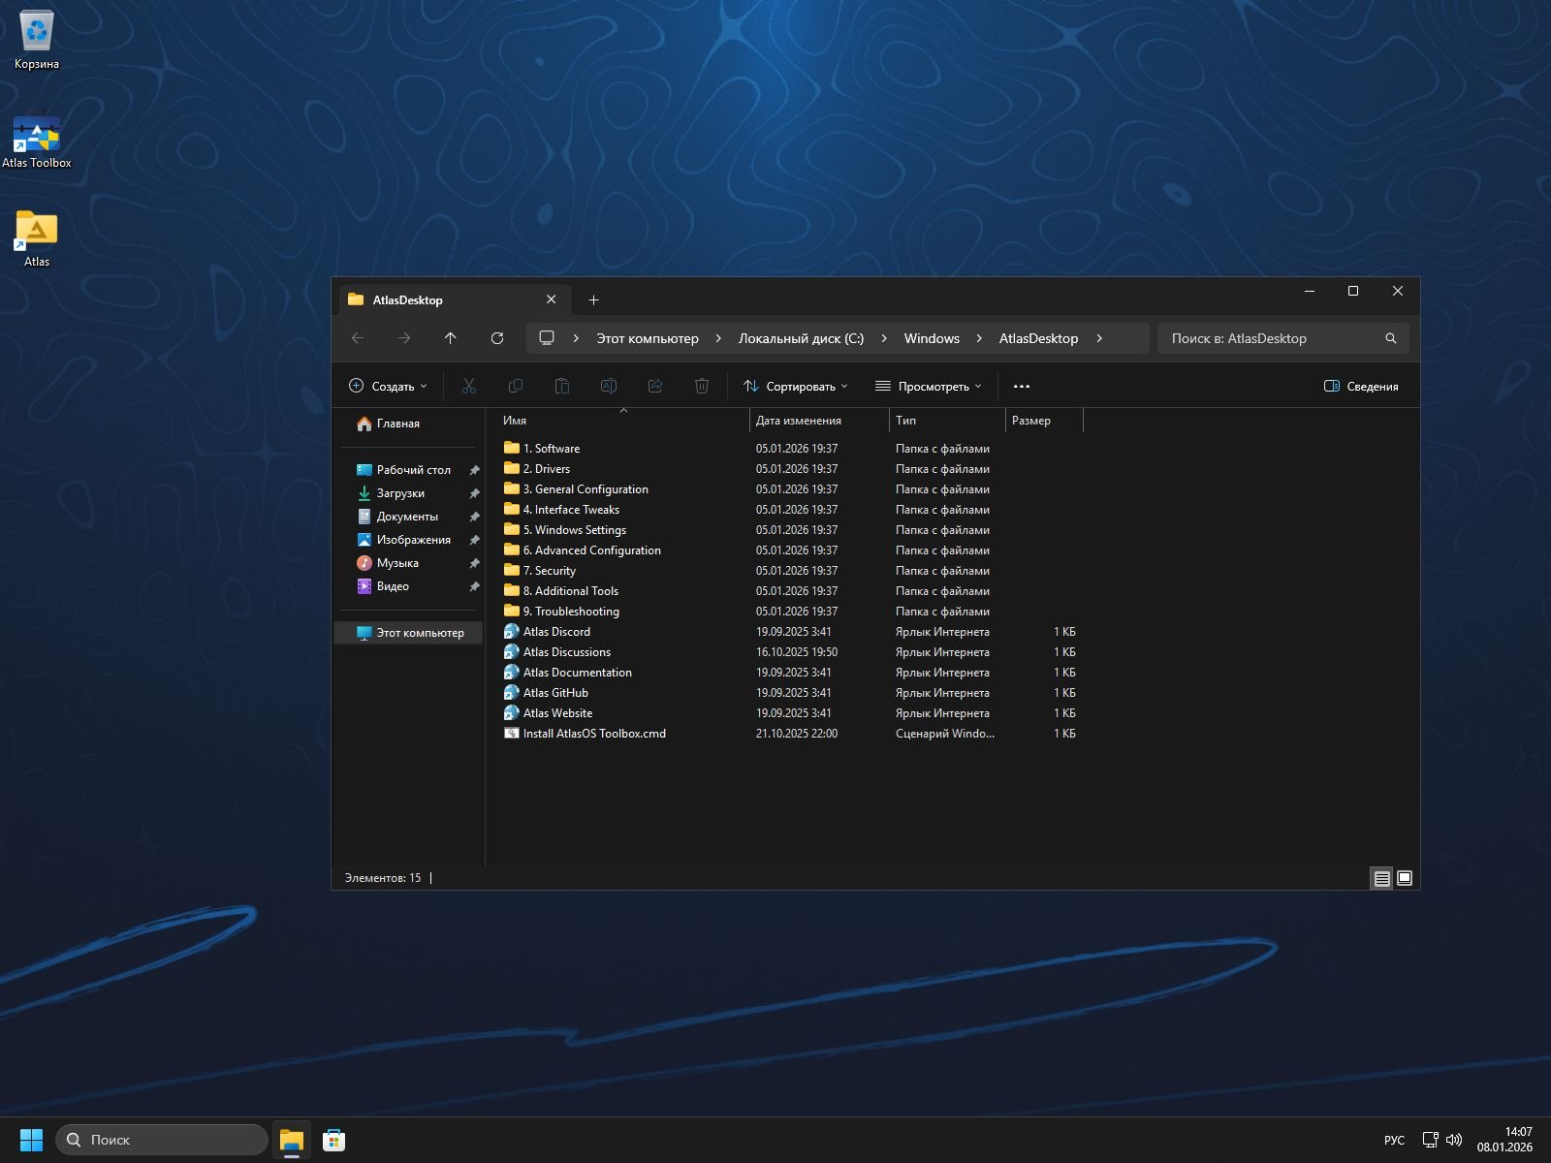Click Windows in the breadcrumb path
Screen dimensions: 1551x1163
(931, 338)
